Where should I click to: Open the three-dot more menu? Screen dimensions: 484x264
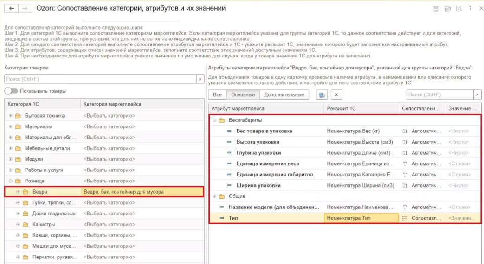pos(470,9)
